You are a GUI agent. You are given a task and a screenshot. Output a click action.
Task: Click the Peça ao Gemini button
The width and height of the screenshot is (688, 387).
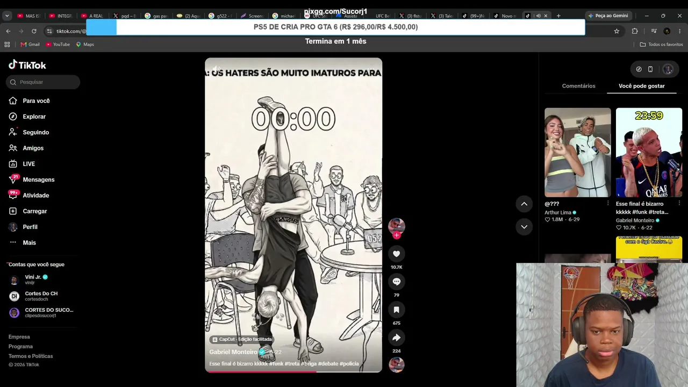[608, 16]
